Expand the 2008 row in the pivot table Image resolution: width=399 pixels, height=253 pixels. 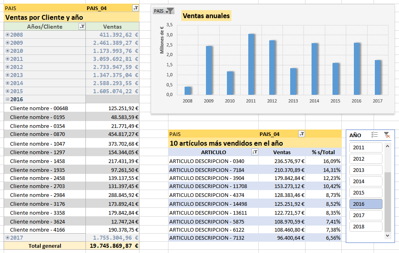coord(7,35)
